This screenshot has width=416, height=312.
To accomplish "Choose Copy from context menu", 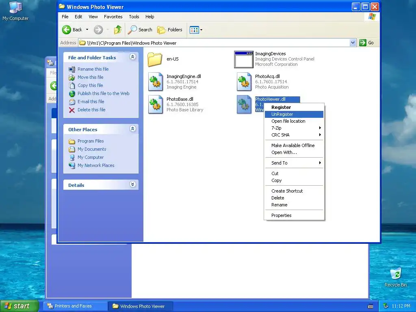I will coord(294,180).
